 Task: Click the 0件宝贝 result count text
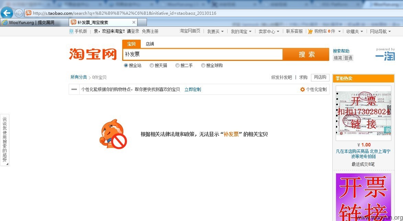(99, 77)
